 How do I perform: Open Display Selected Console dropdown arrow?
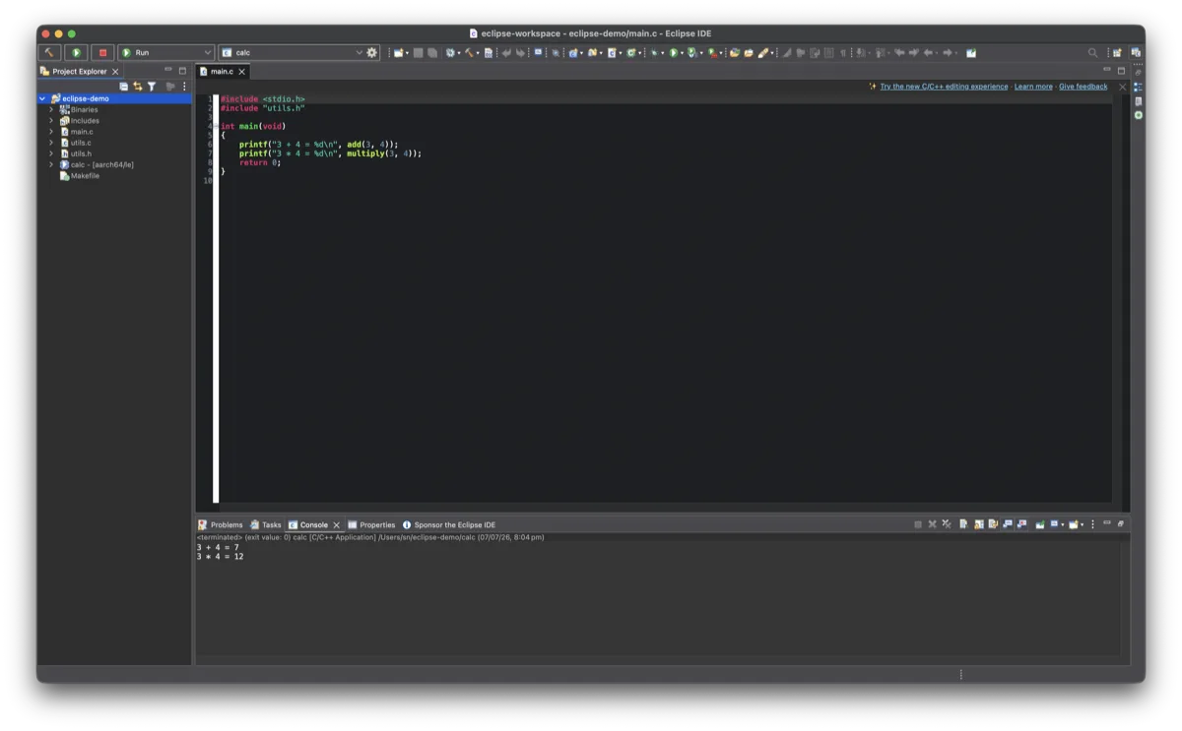pos(1063,525)
